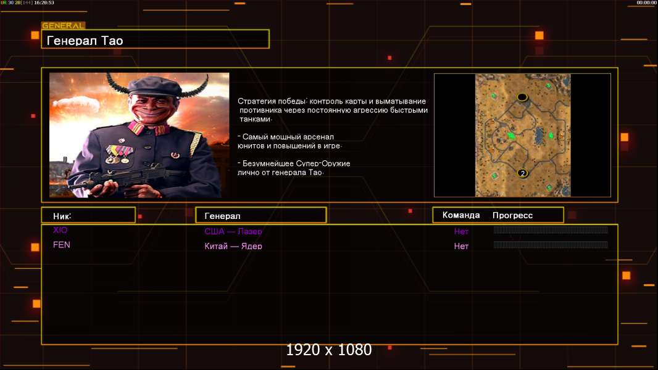Click the Прогресс column label
Viewport: 658px width, 370px height.
512,215
